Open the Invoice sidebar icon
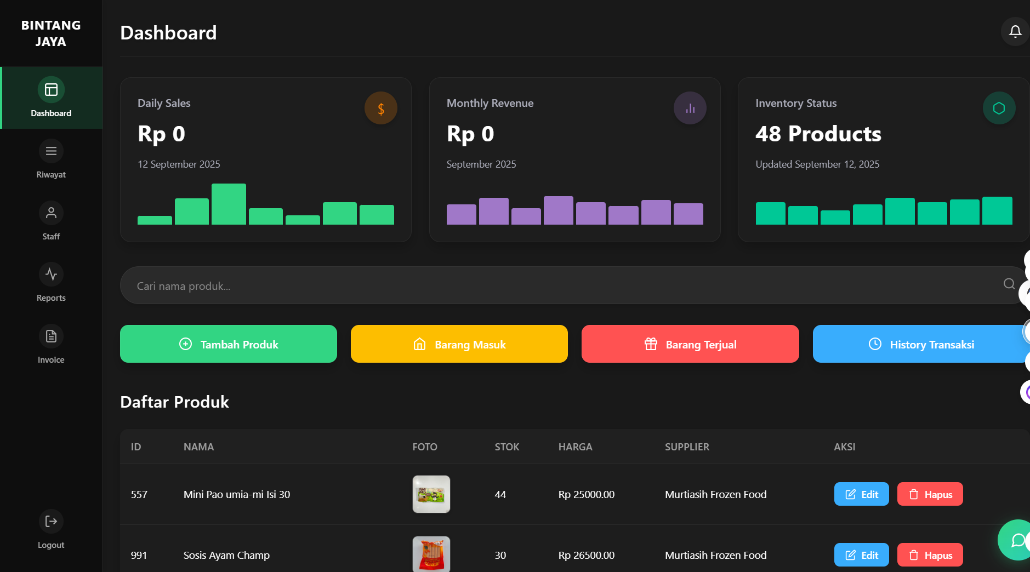The width and height of the screenshot is (1030, 572). pos(51,336)
